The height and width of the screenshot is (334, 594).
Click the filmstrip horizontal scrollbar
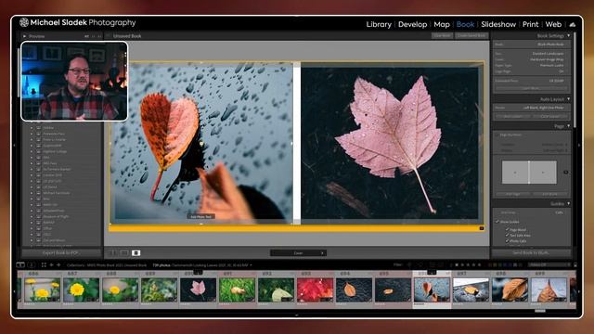540,311
